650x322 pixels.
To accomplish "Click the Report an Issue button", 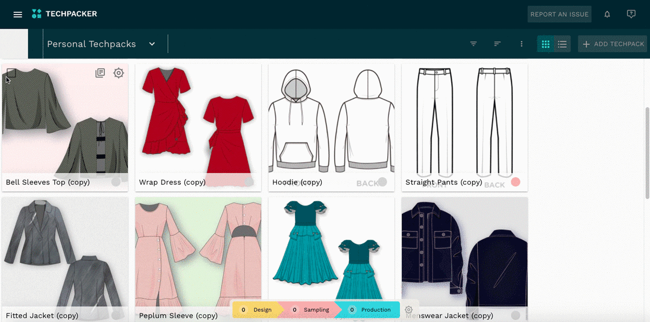I will pos(559,15).
